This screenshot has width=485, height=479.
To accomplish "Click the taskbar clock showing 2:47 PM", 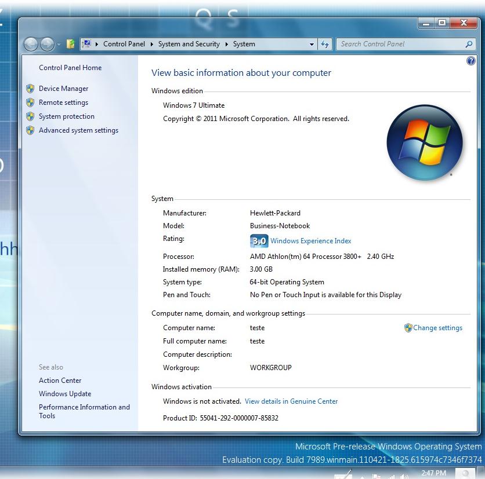I will [433, 473].
